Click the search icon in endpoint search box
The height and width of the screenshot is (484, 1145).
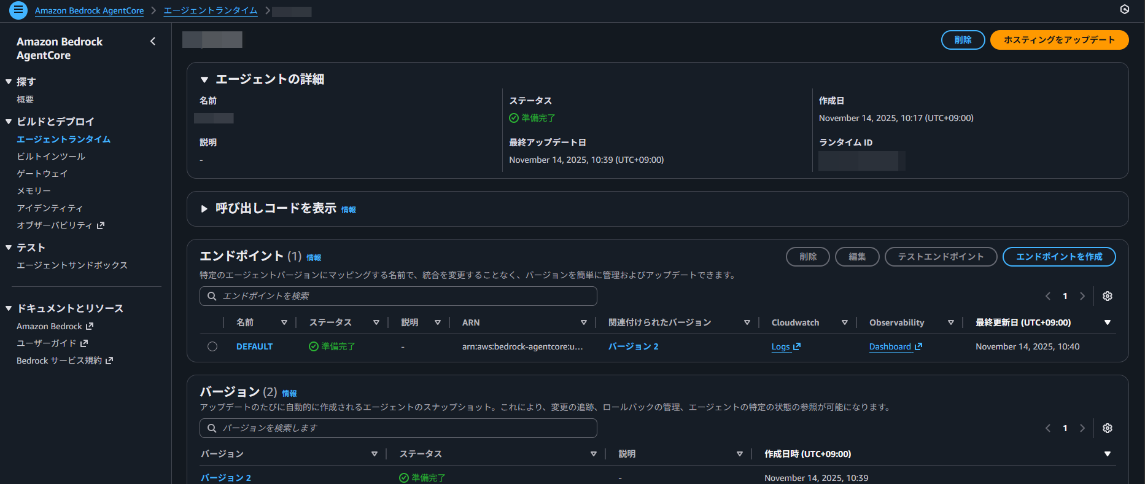click(212, 296)
